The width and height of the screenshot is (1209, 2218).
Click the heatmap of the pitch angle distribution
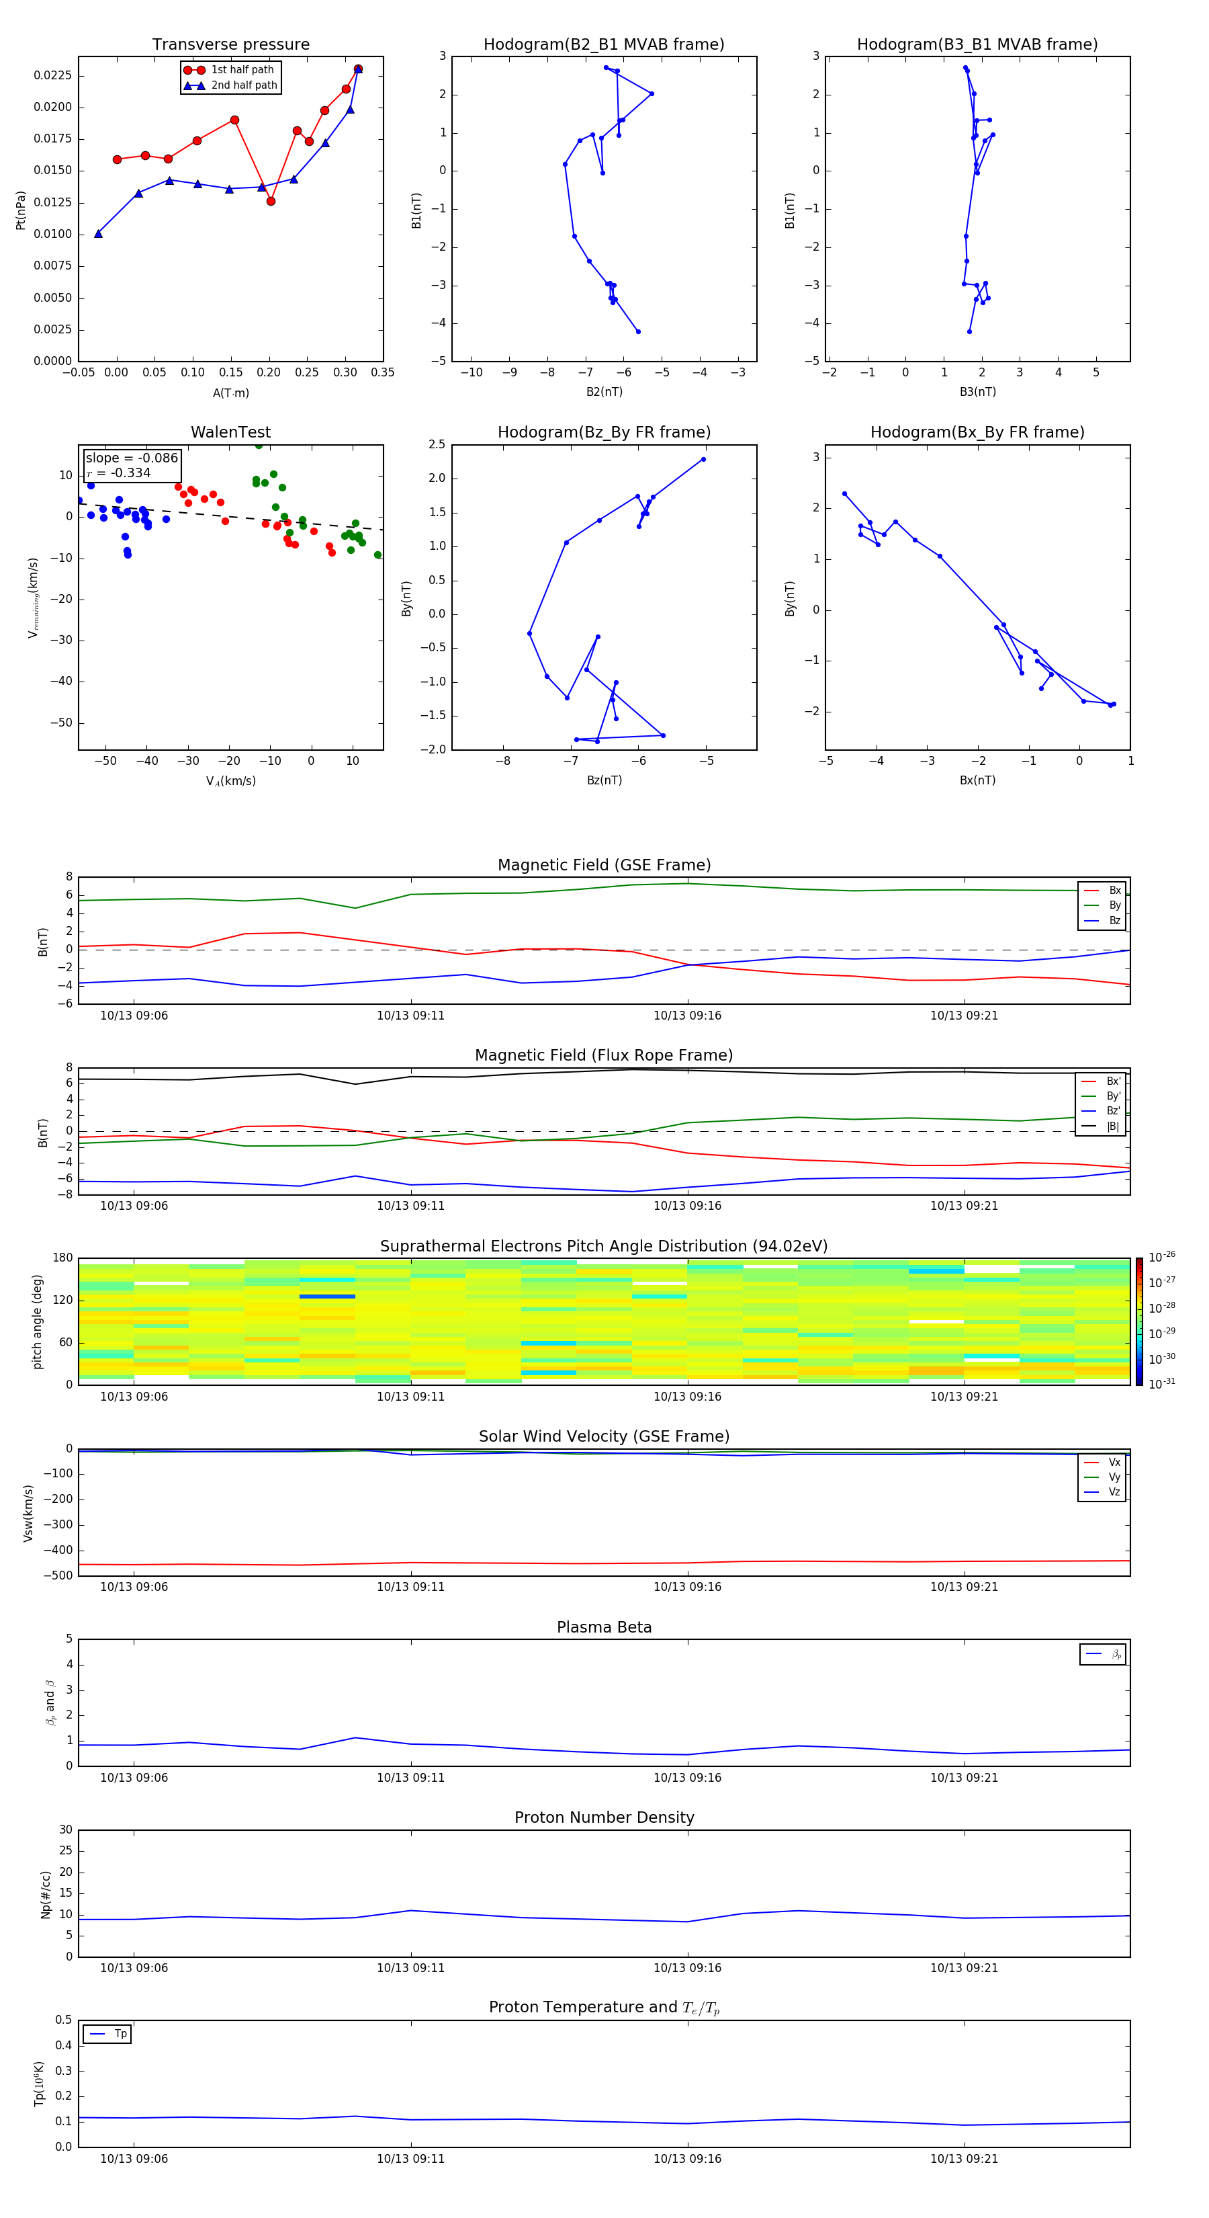point(604,1321)
